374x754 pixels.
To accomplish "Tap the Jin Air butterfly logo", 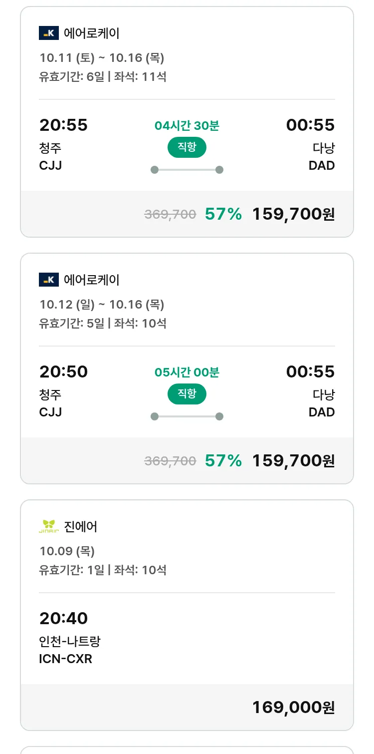I will pyautogui.click(x=49, y=526).
